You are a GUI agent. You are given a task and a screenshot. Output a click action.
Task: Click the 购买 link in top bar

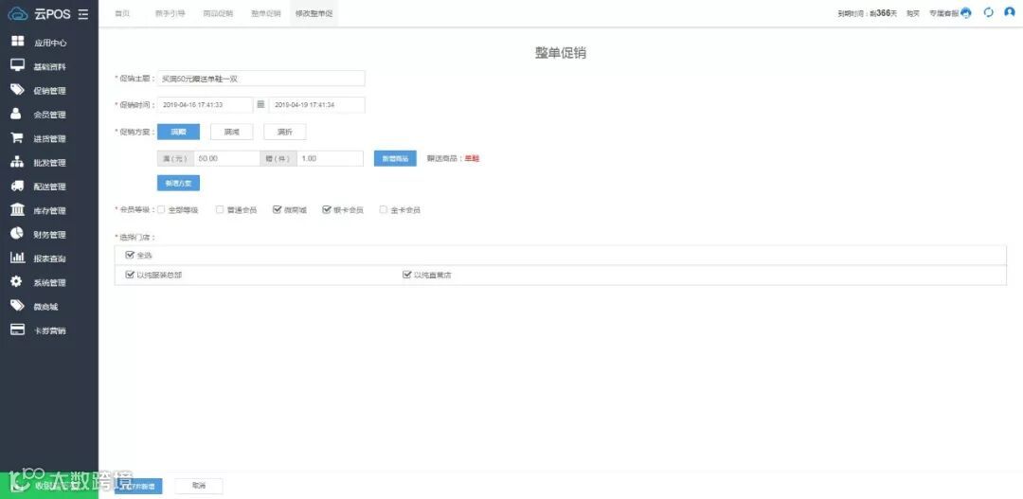[913, 13]
